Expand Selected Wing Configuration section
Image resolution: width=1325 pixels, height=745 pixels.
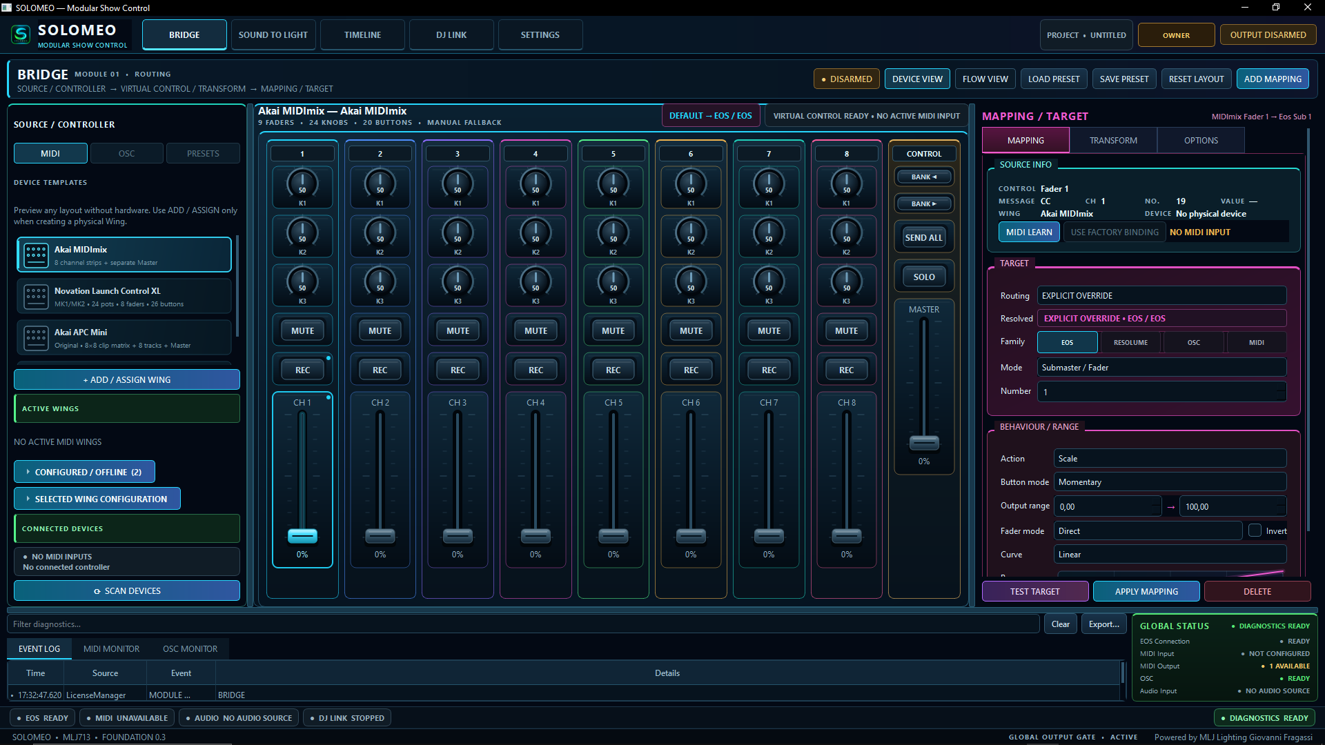pos(97,499)
